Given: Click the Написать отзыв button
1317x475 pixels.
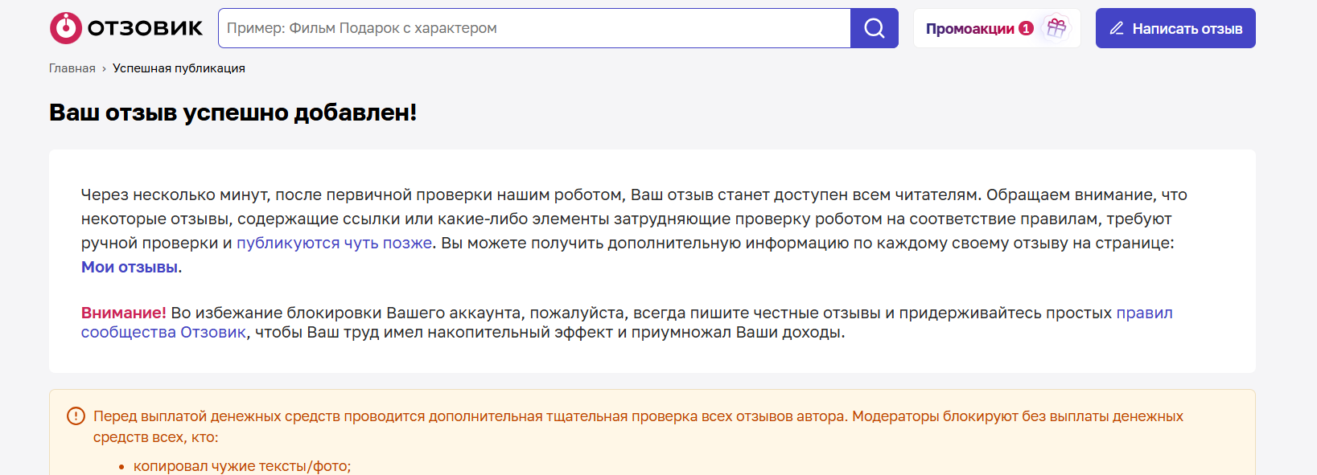Looking at the screenshot, I should (x=1175, y=28).
